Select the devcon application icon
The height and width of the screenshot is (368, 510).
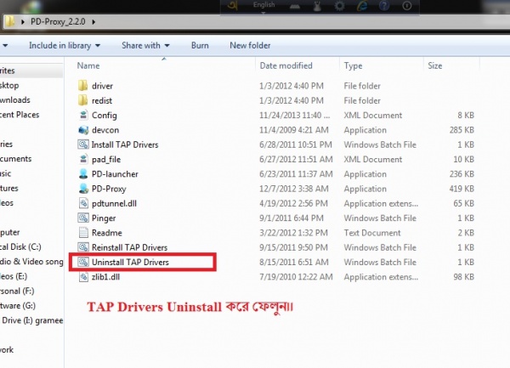83,130
